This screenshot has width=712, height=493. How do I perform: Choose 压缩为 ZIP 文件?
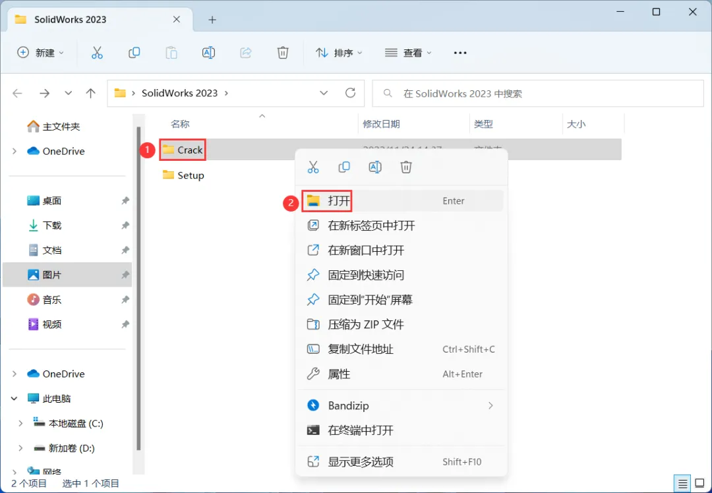point(401,324)
